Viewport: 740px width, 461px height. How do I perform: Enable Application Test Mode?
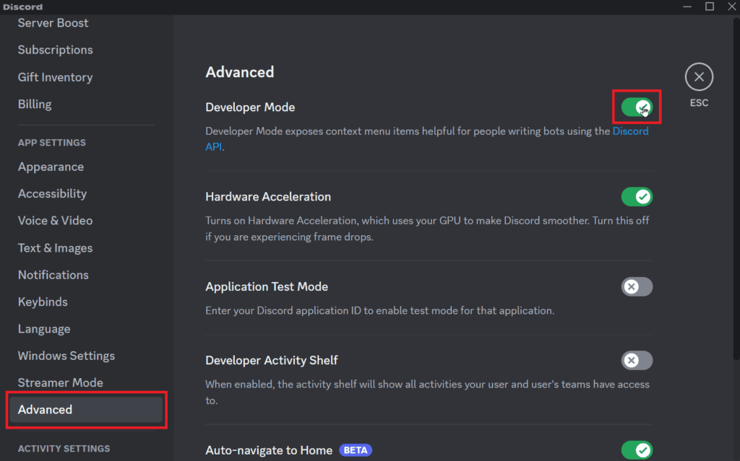click(x=637, y=286)
